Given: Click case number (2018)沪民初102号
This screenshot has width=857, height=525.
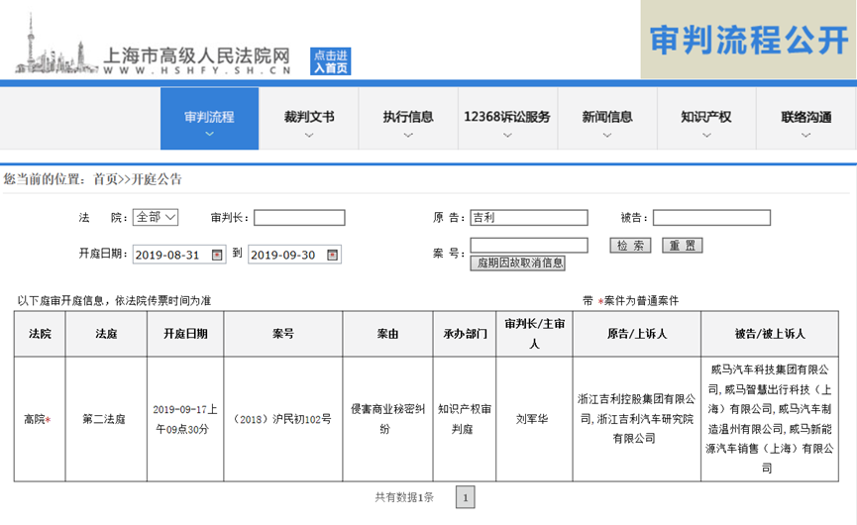Looking at the screenshot, I should point(282,420).
